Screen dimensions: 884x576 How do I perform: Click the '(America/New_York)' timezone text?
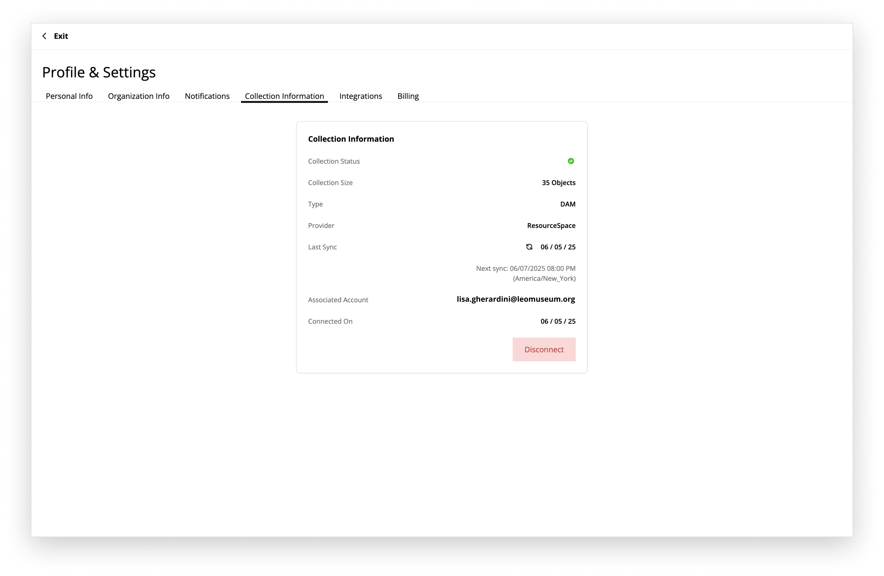tap(544, 278)
